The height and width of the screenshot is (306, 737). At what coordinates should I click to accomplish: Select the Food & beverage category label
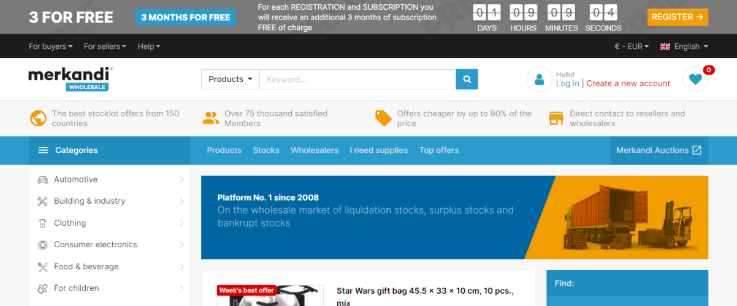tap(86, 267)
